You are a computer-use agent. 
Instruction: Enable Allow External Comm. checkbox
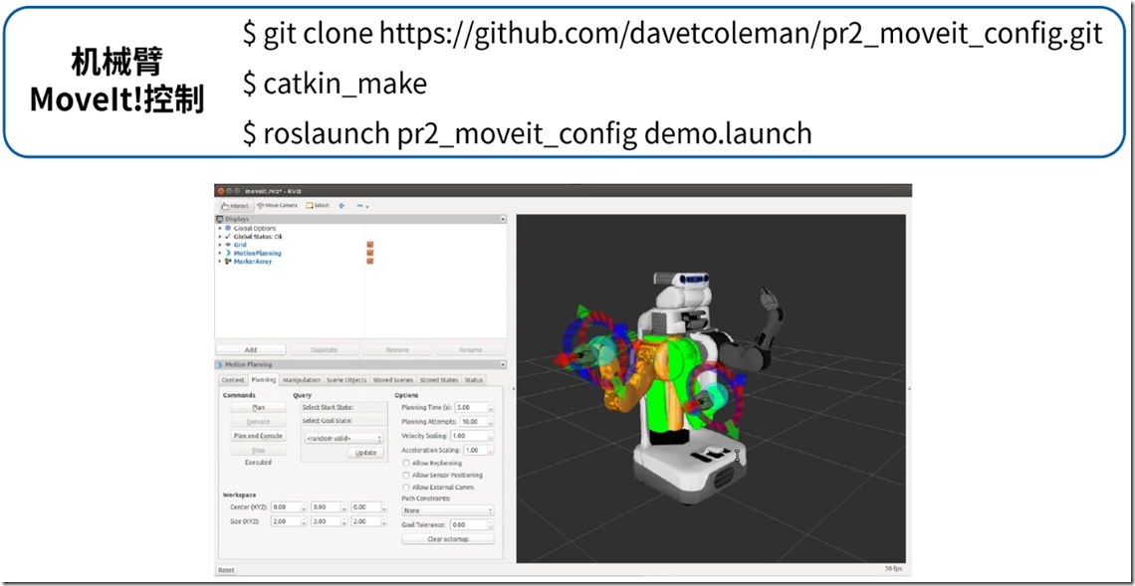(x=406, y=488)
